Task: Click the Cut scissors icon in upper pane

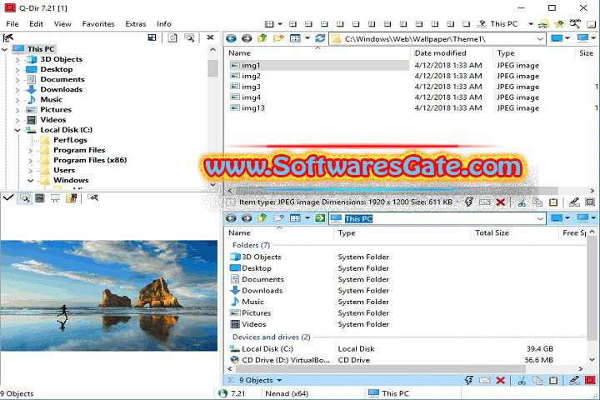Action: click(x=522, y=202)
